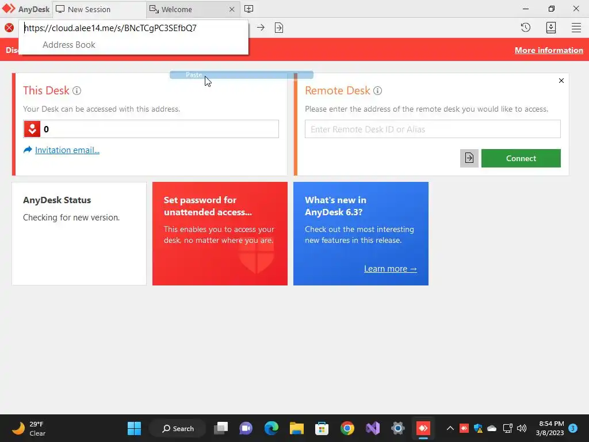
Task: Open the Set password for unattended access tile
Action: [220, 234]
